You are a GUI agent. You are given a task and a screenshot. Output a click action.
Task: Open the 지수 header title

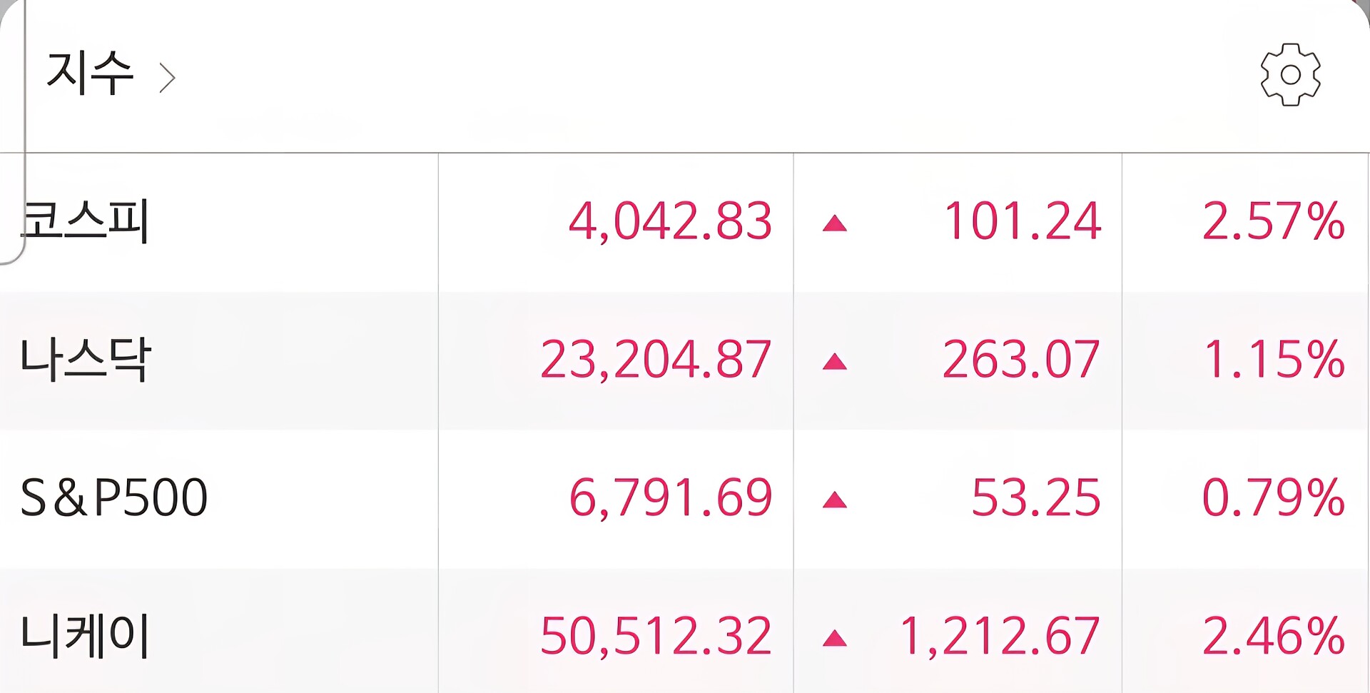click(x=90, y=74)
